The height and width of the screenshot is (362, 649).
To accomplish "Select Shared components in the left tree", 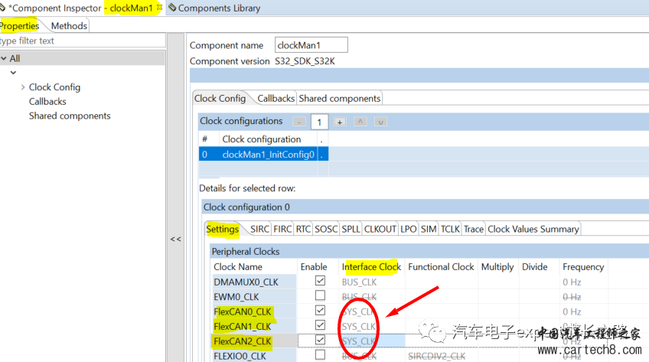I will (70, 116).
